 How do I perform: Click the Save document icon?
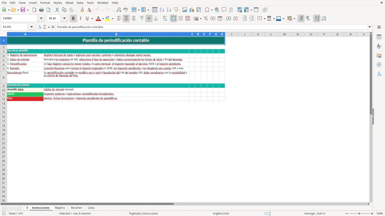(x=23, y=10)
